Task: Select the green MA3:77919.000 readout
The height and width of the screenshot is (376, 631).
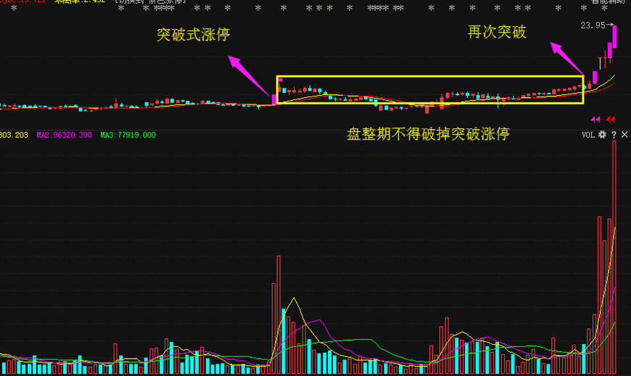Action: 128,135
